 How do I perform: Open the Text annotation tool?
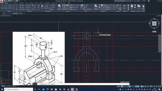[x=42, y=7]
